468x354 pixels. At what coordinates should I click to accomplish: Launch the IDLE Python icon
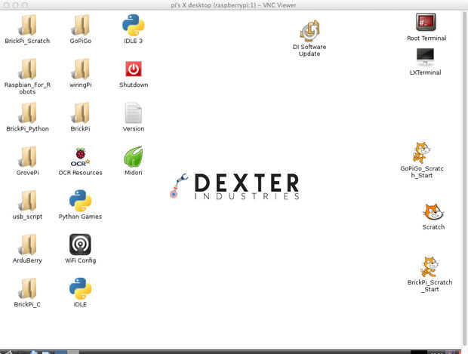(x=80, y=288)
